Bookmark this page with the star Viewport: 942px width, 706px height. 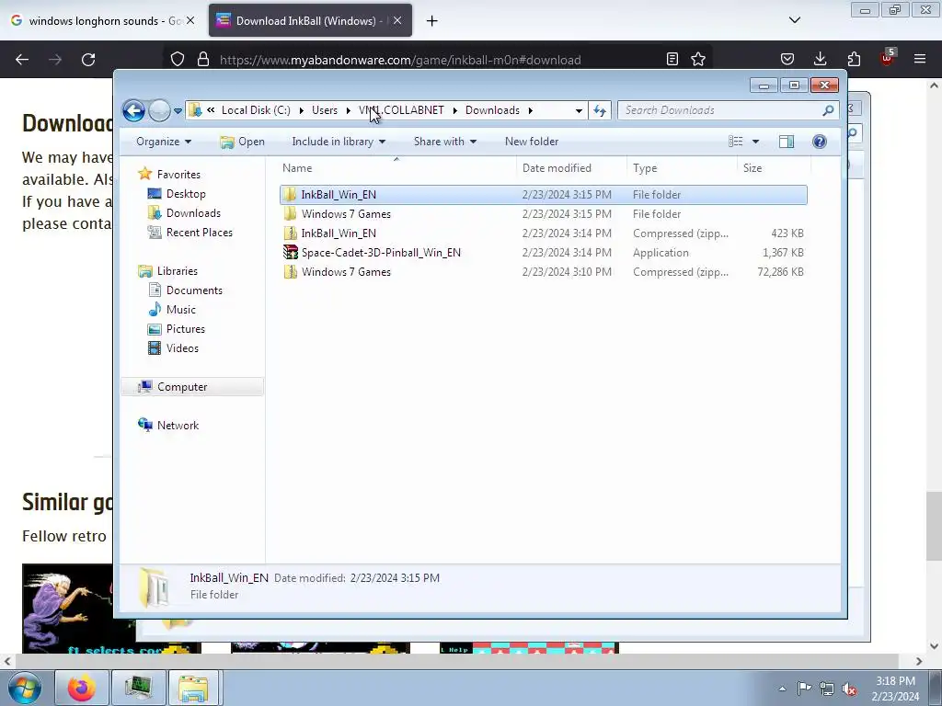[x=698, y=59]
